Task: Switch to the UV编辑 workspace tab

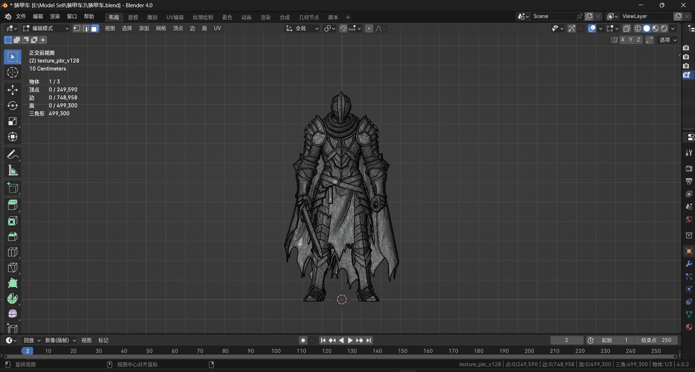Action: (x=175, y=17)
